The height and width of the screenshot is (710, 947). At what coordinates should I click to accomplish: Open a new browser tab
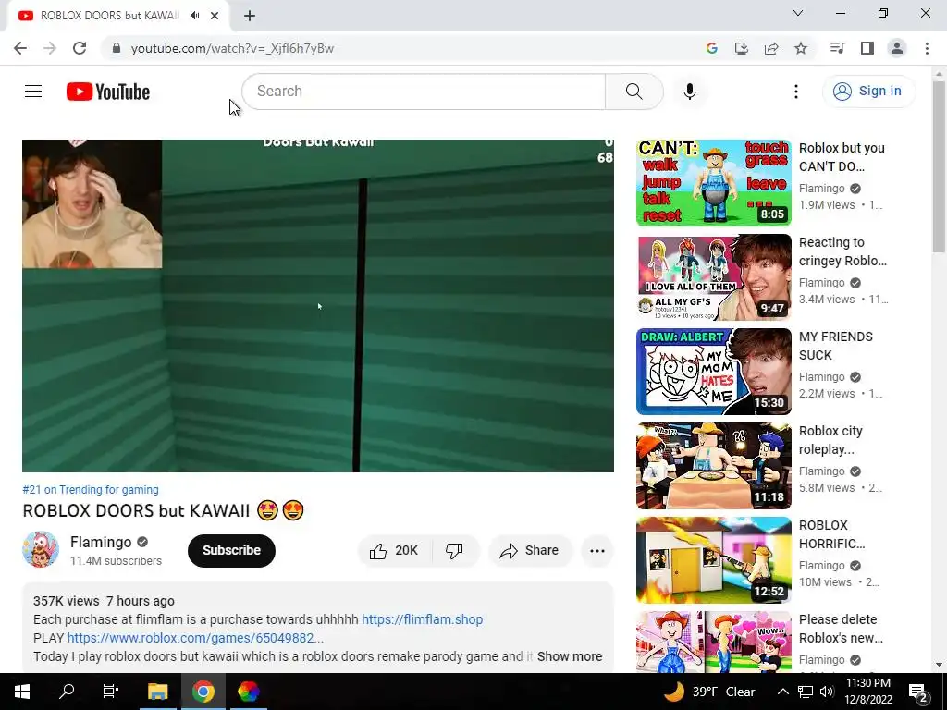250,16
